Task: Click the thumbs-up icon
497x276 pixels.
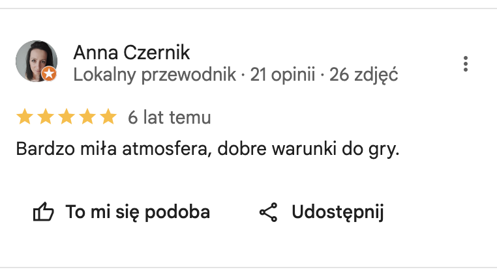Action: click(43, 212)
